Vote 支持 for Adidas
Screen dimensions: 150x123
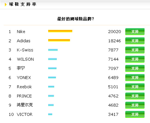[135, 41]
